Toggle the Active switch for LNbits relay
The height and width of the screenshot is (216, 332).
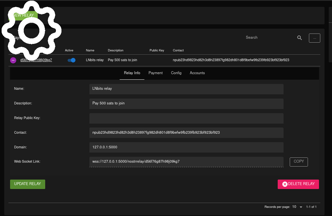click(72, 60)
